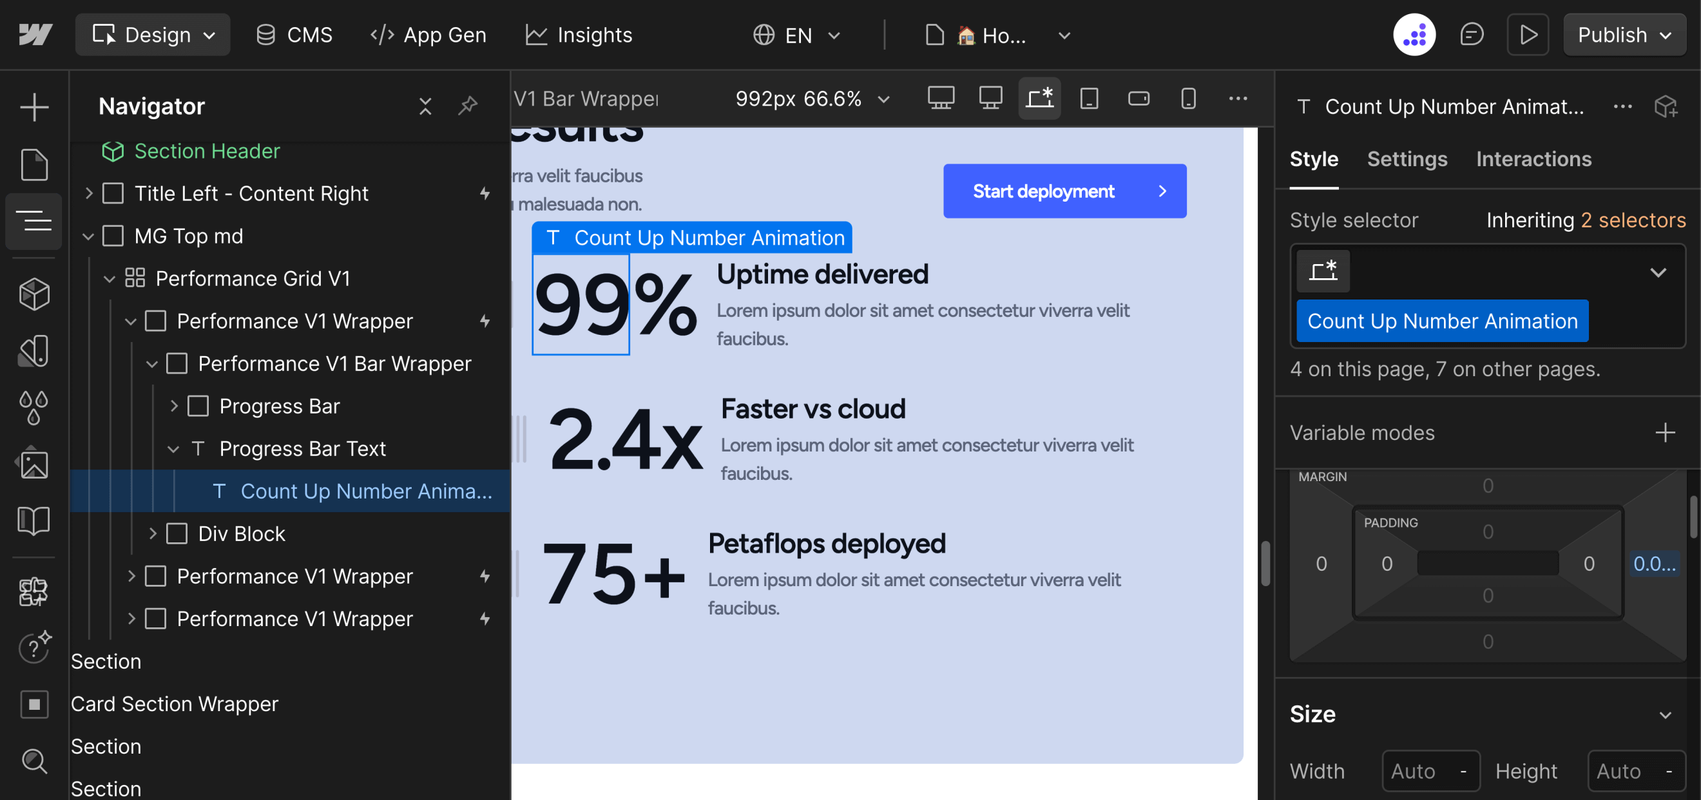Open the Pages panel icon
The height and width of the screenshot is (800, 1701).
tap(34, 164)
